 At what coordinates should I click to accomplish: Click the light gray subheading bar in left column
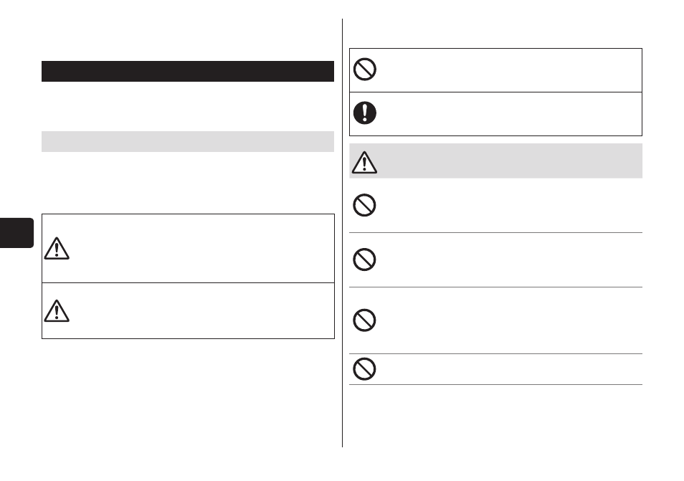click(x=188, y=141)
